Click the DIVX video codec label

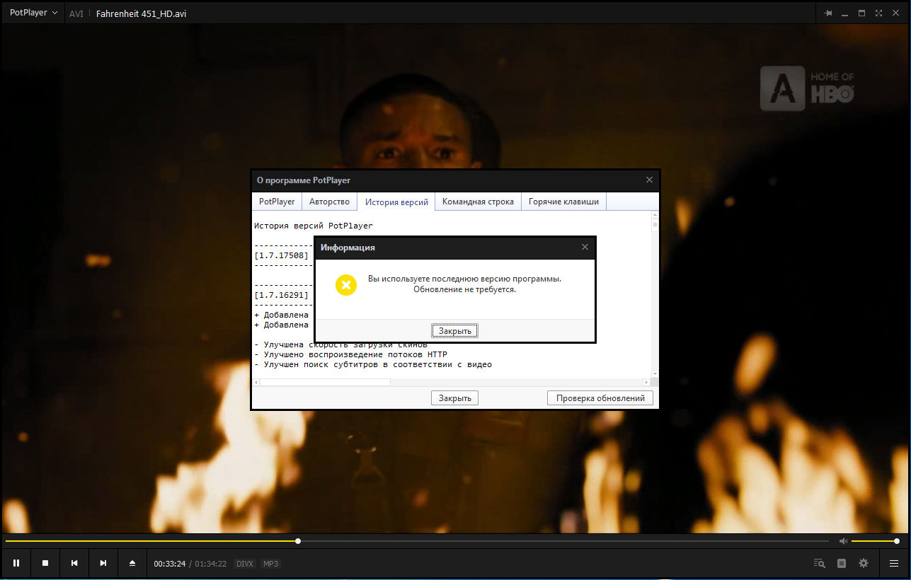[x=245, y=564]
